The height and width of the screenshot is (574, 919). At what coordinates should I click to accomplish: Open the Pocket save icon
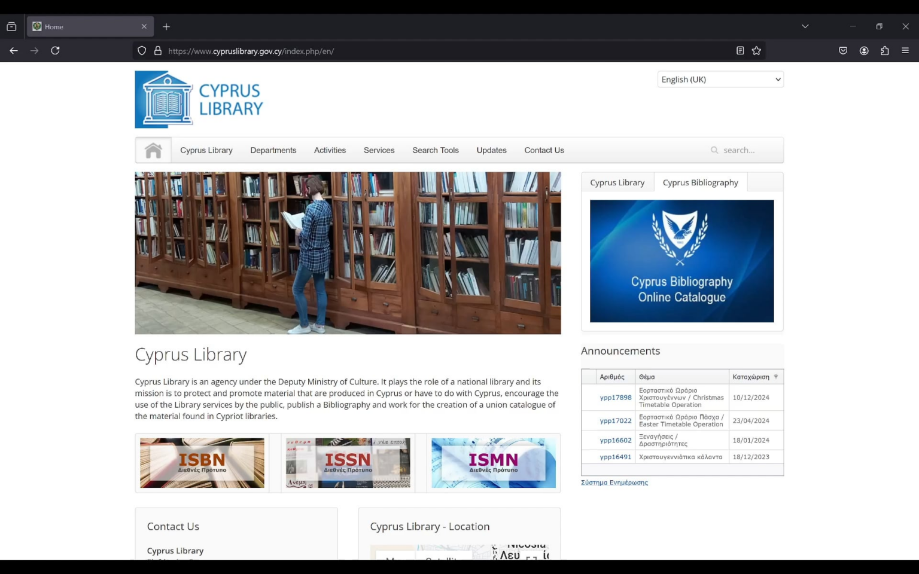point(843,51)
